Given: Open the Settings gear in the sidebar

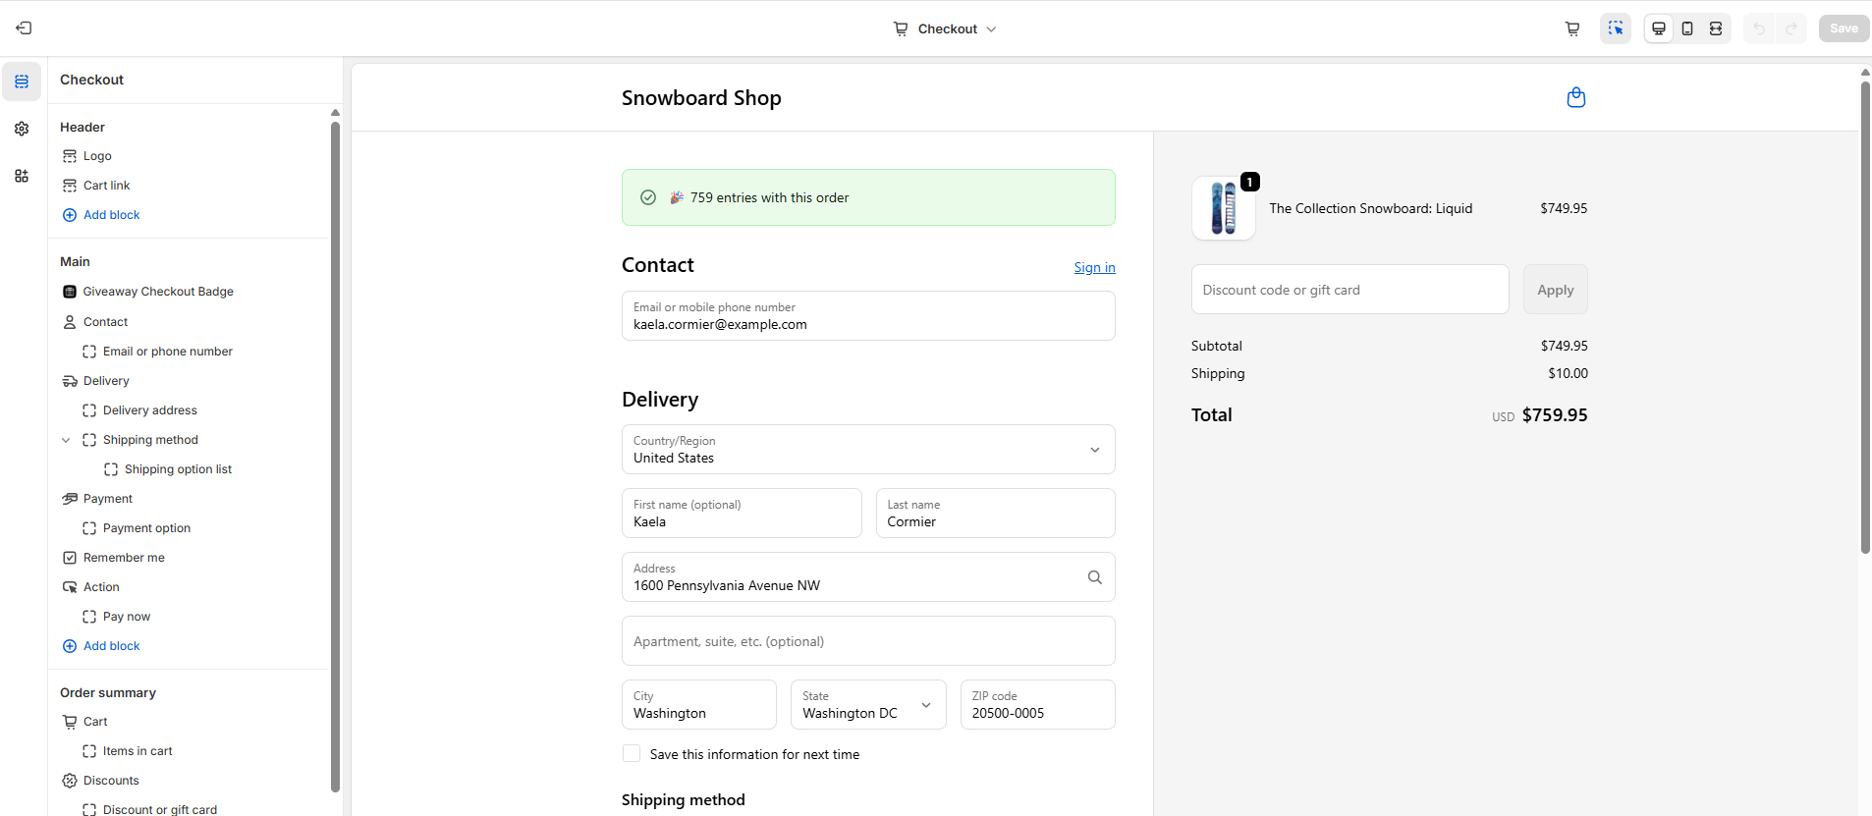Looking at the screenshot, I should pyautogui.click(x=22, y=129).
